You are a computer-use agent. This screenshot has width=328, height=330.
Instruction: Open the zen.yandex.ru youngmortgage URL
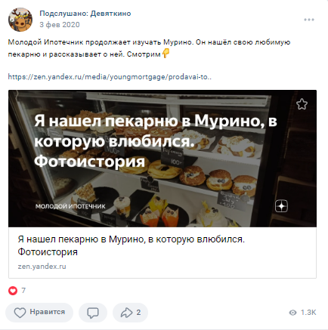pyautogui.click(x=110, y=77)
